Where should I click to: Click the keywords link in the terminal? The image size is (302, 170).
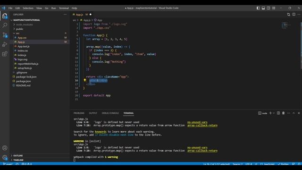101,132
